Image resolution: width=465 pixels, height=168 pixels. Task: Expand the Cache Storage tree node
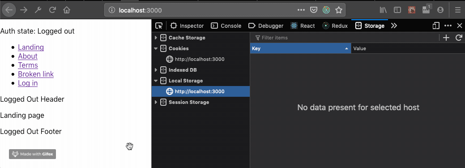156,38
